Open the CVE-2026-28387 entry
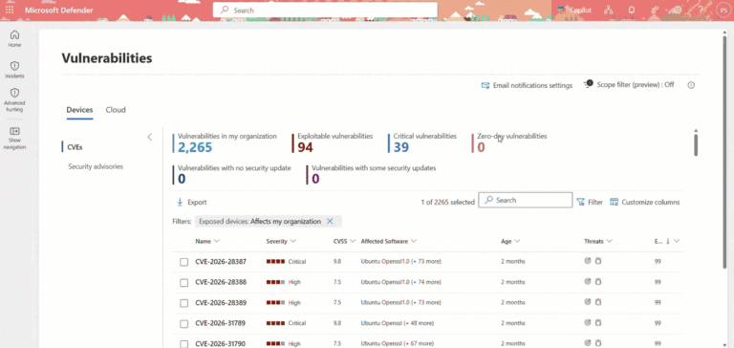The image size is (734, 348). pyautogui.click(x=221, y=261)
